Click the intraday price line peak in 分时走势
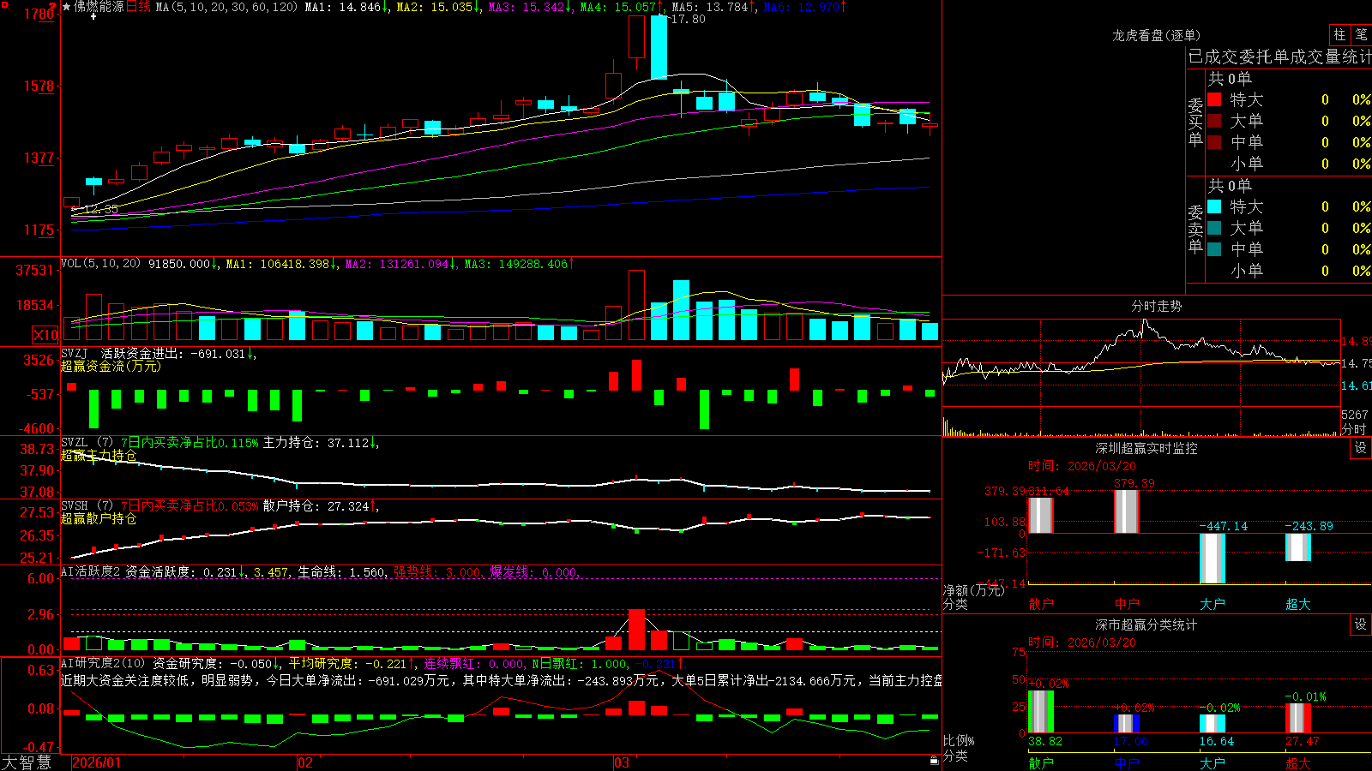 [1145, 322]
